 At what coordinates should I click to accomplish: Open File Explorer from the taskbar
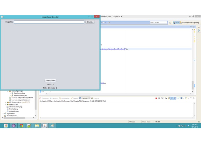37,126
